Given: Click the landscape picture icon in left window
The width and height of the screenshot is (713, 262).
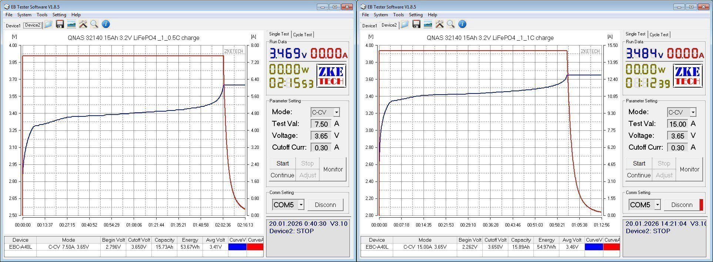Looking at the screenshot, I should click(71, 24).
